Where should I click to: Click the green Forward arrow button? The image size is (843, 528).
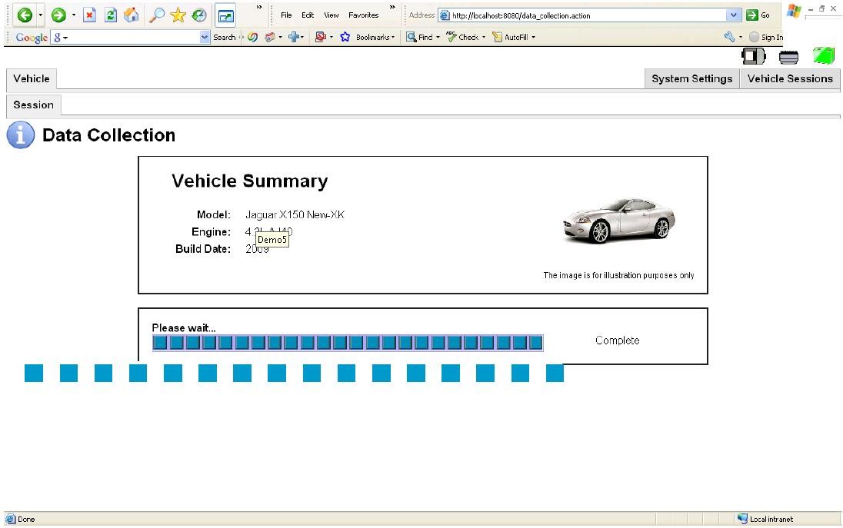(x=58, y=15)
